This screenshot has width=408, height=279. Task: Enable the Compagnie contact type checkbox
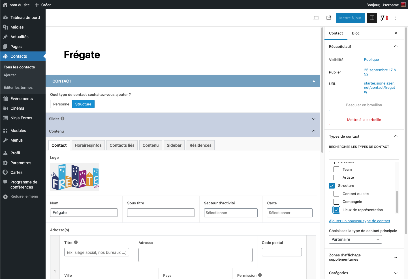click(336, 202)
